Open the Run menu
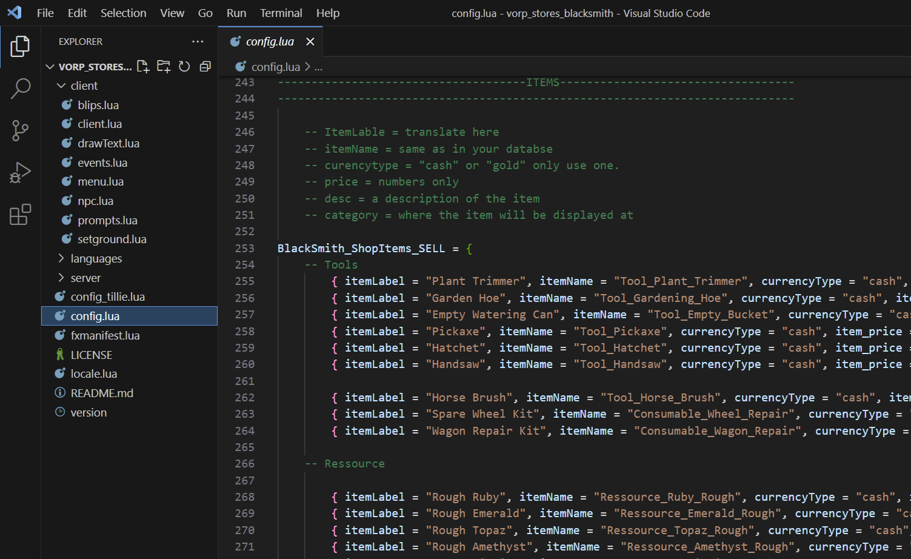The height and width of the screenshot is (559, 911). click(x=236, y=13)
